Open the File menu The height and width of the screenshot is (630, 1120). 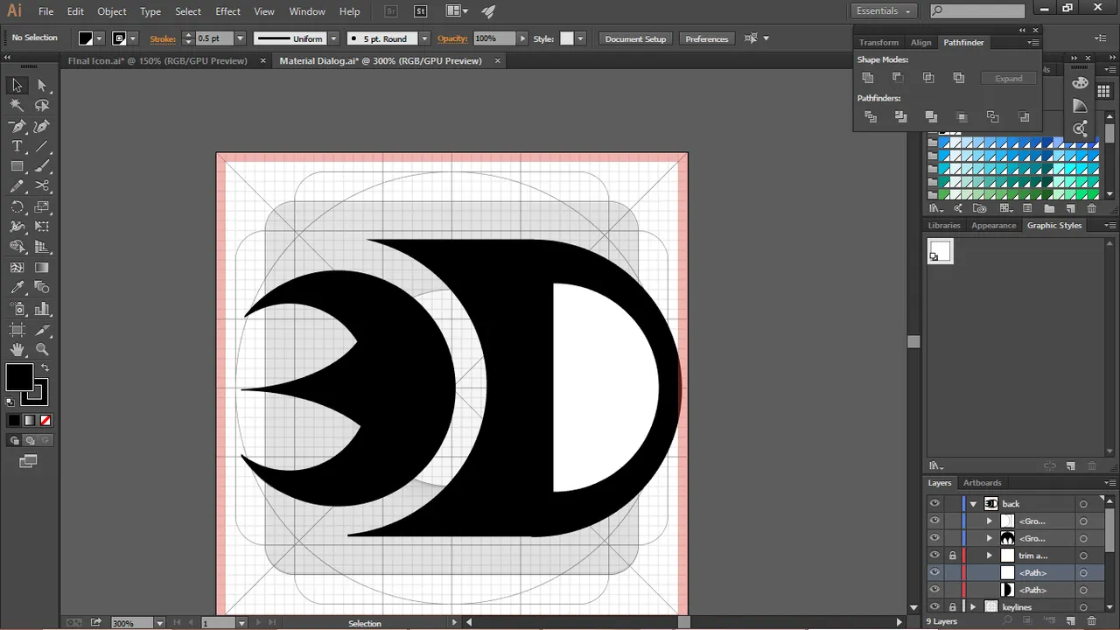click(x=45, y=11)
